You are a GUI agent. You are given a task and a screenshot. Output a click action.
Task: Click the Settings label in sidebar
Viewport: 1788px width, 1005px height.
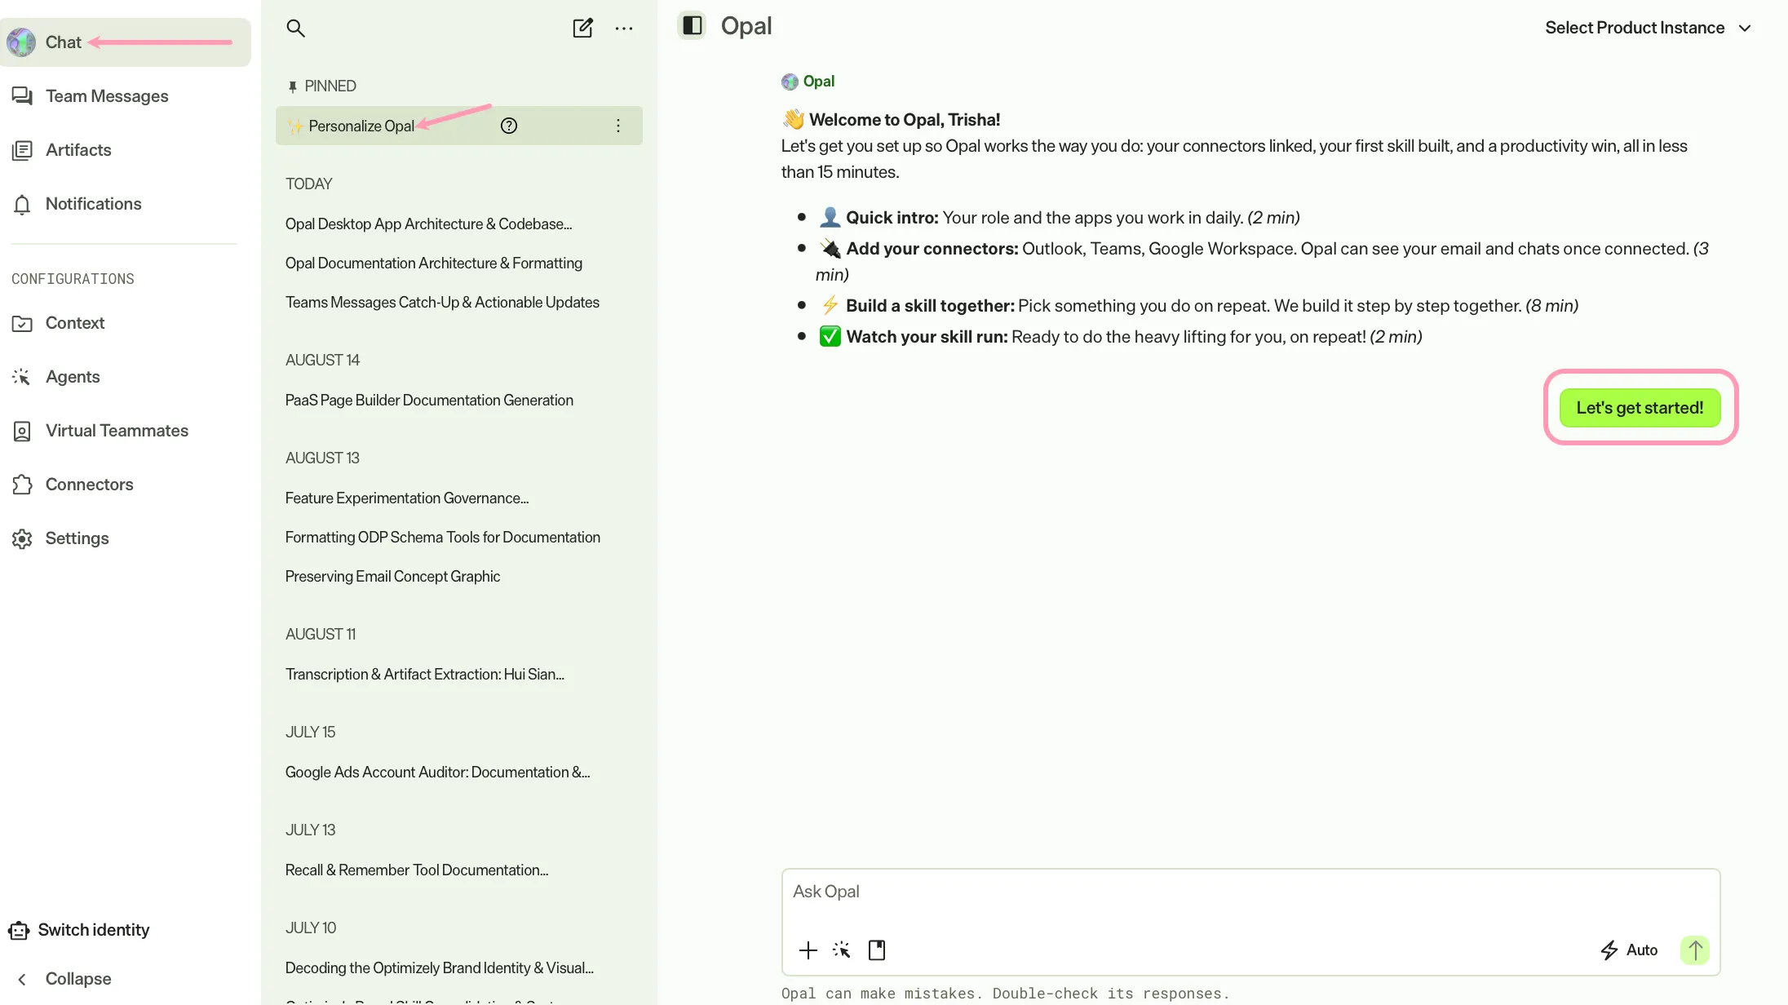pos(77,538)
